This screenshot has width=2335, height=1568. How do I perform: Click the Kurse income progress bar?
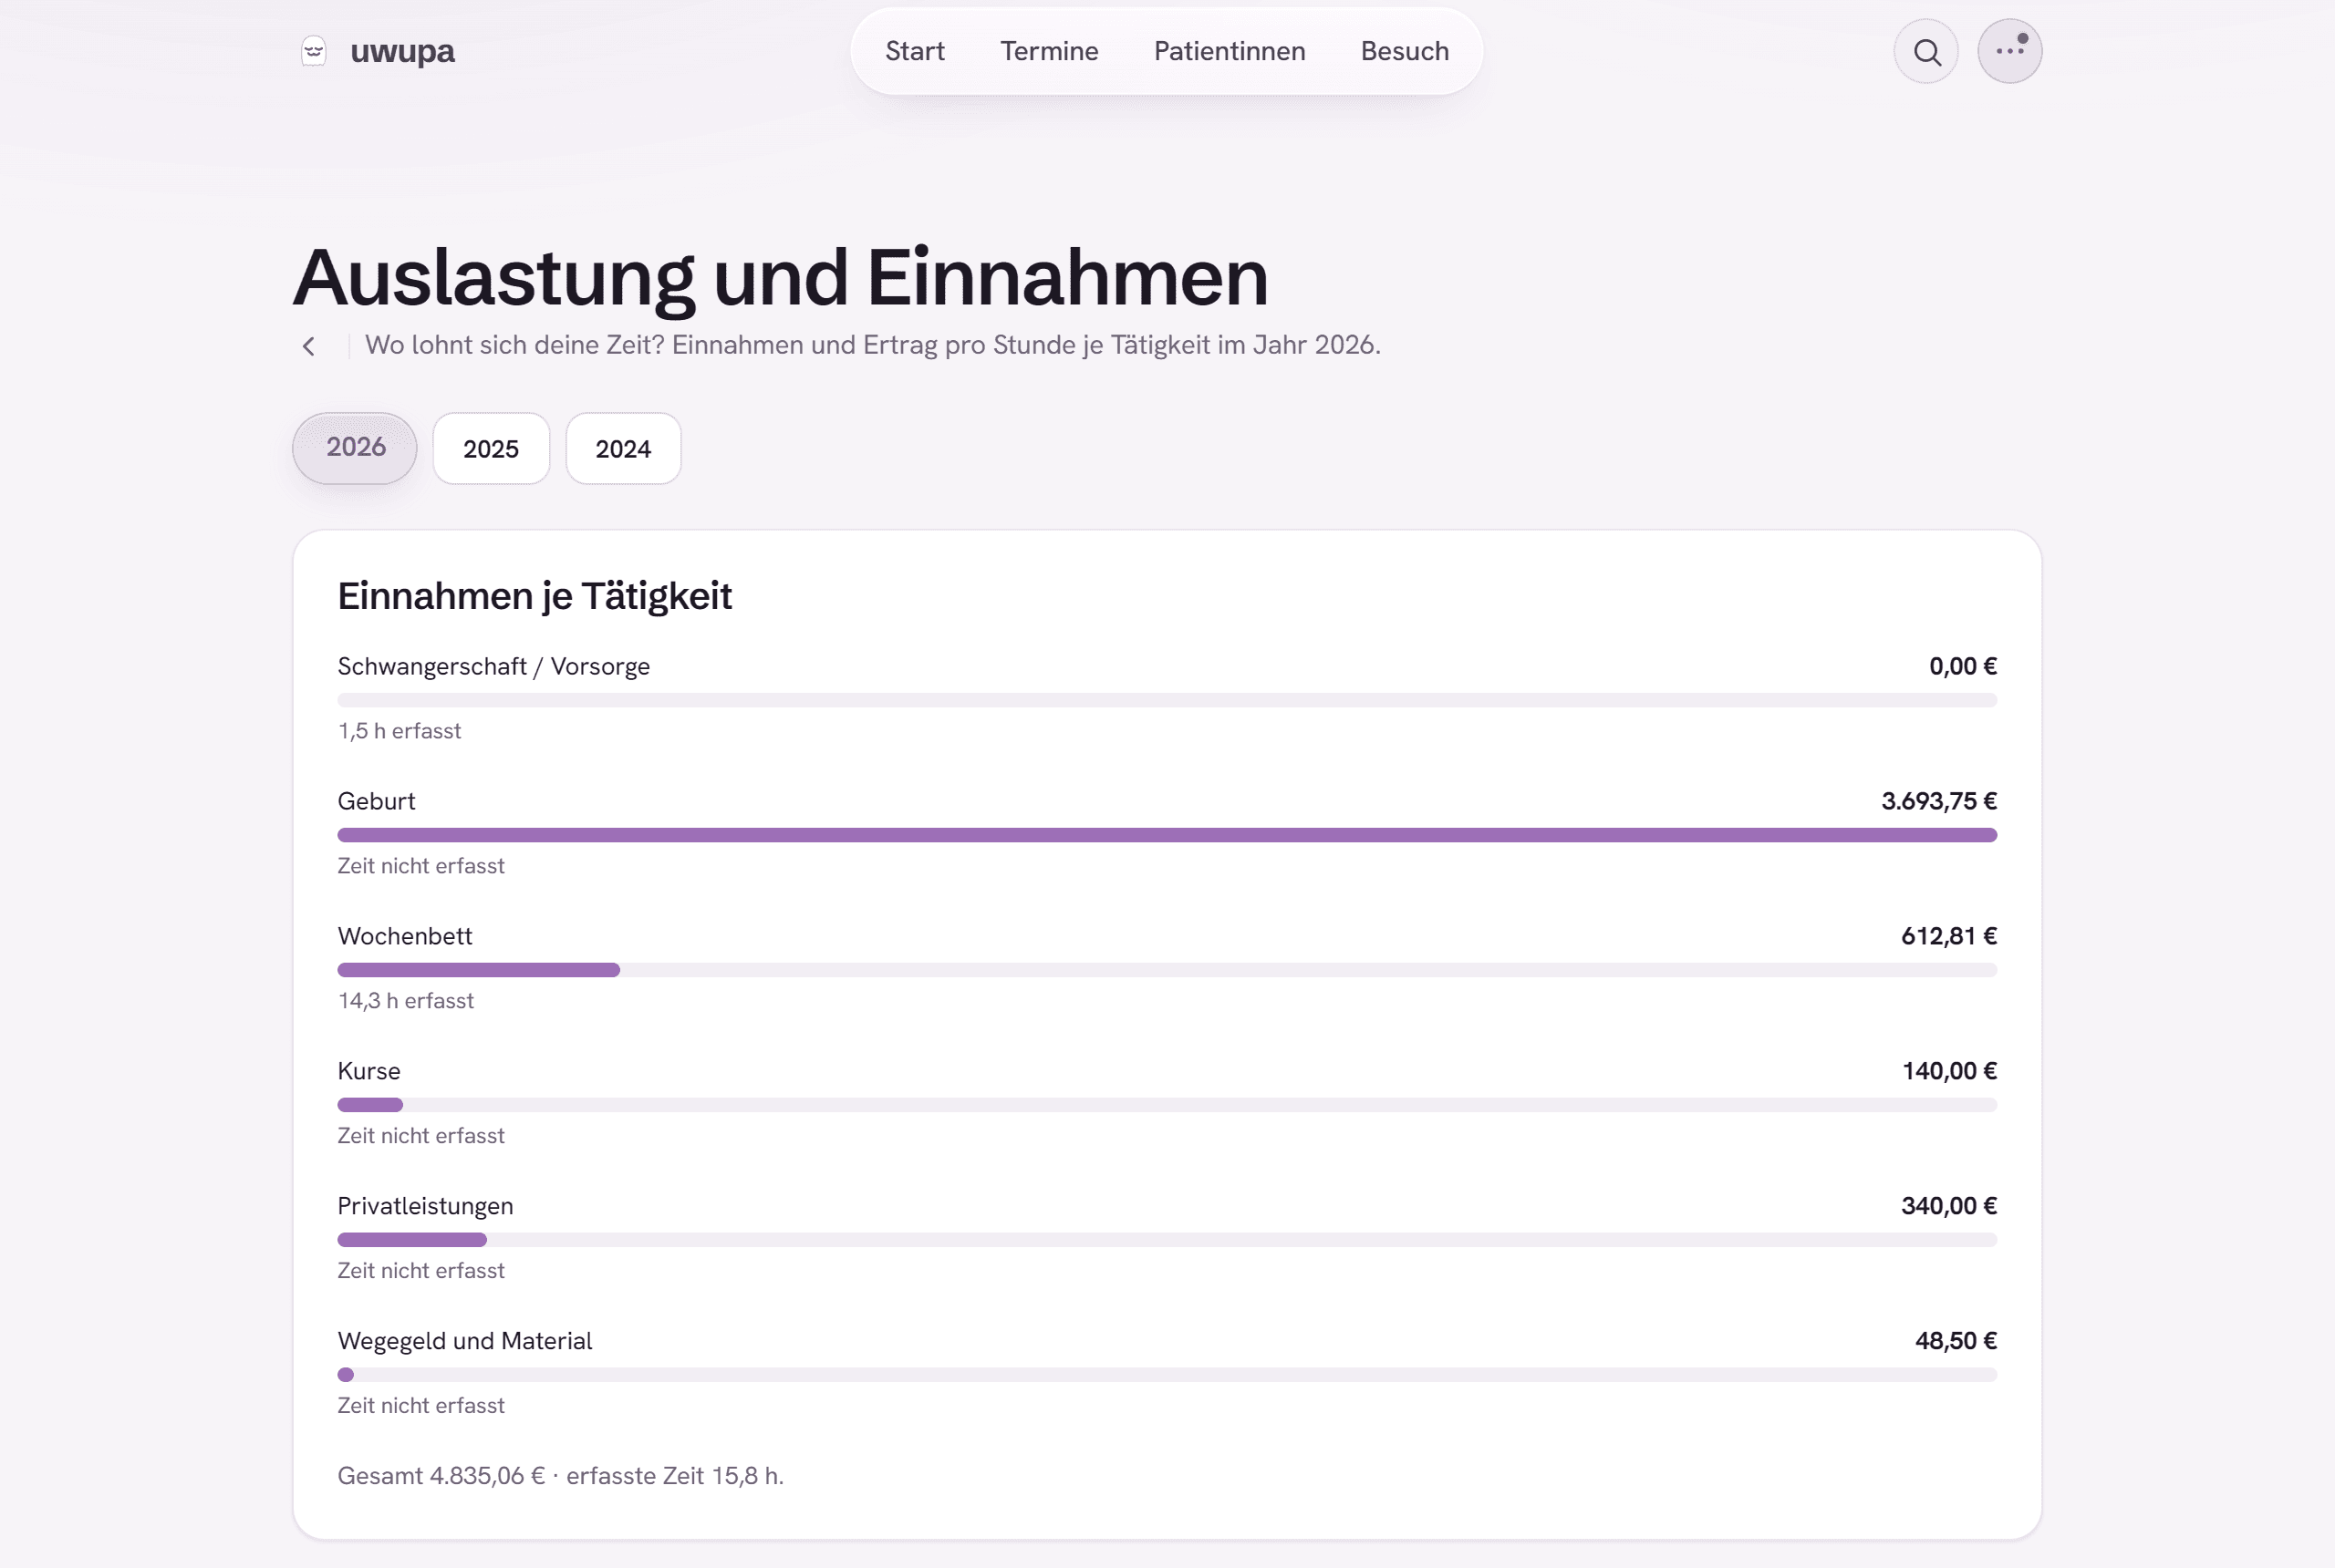point(1167,1105)
